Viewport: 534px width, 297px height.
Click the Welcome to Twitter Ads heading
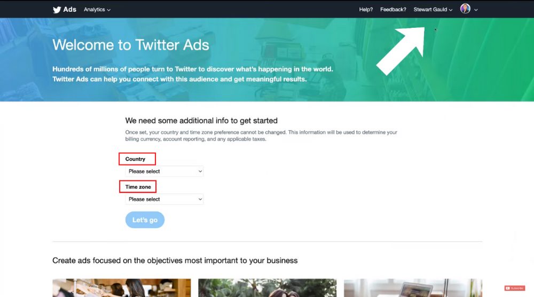point(131,45)
